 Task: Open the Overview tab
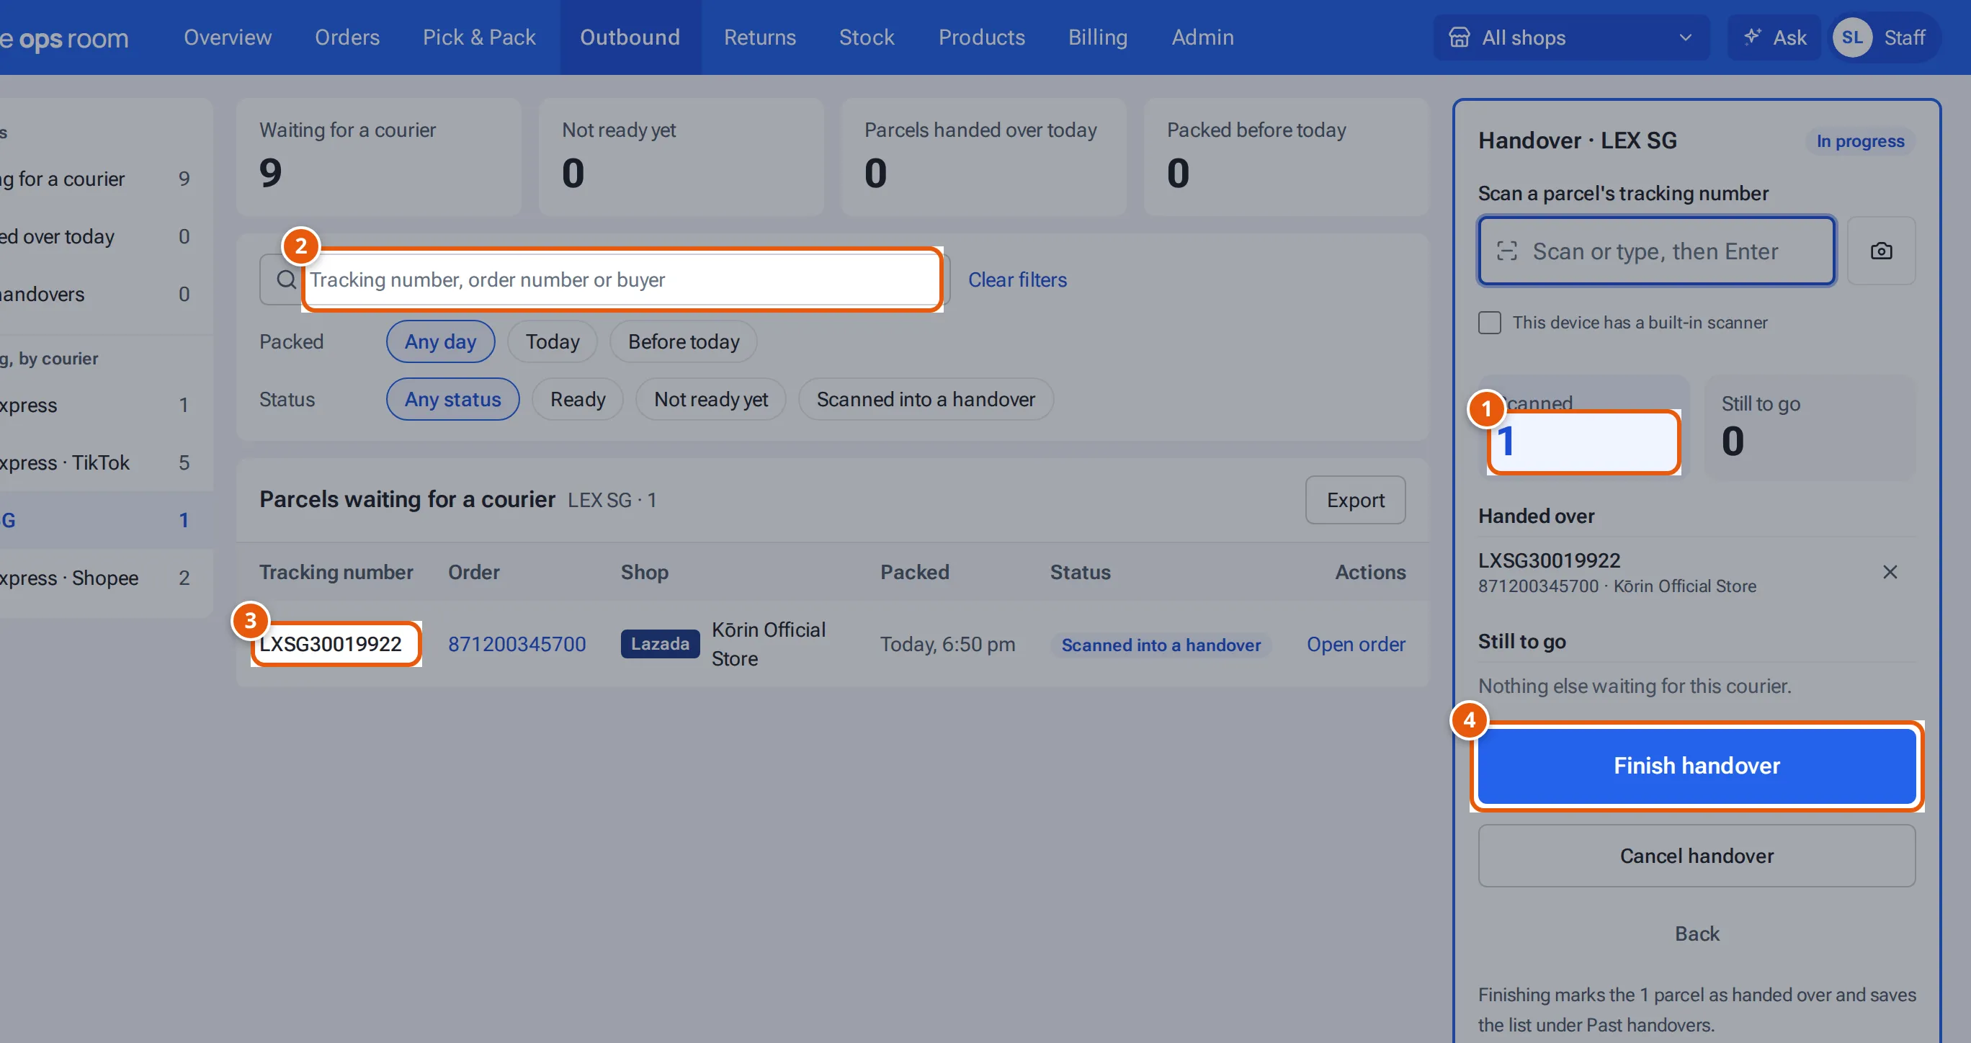point(227,37)
